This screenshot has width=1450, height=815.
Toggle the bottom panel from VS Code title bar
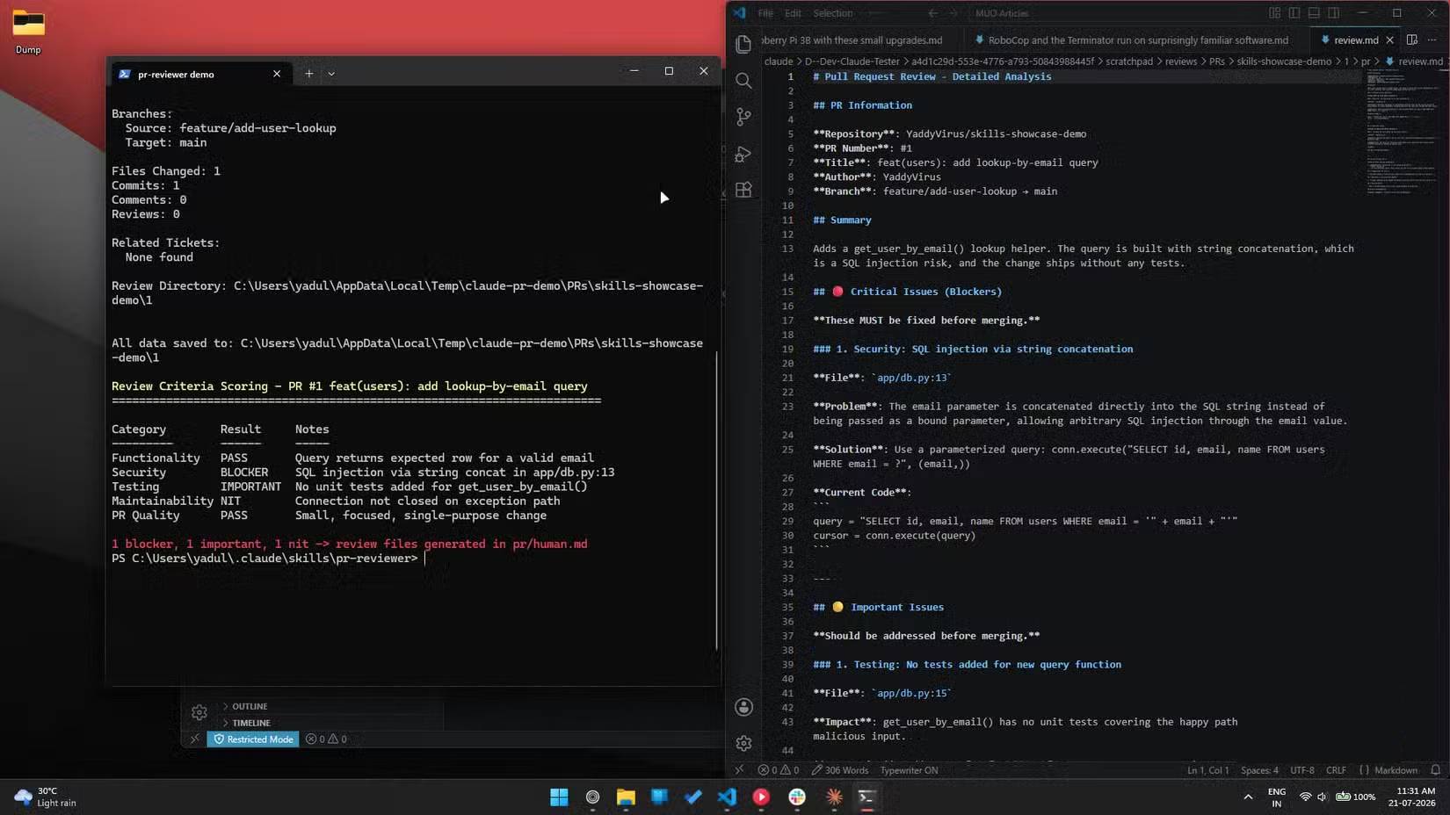pos(1314,13)
